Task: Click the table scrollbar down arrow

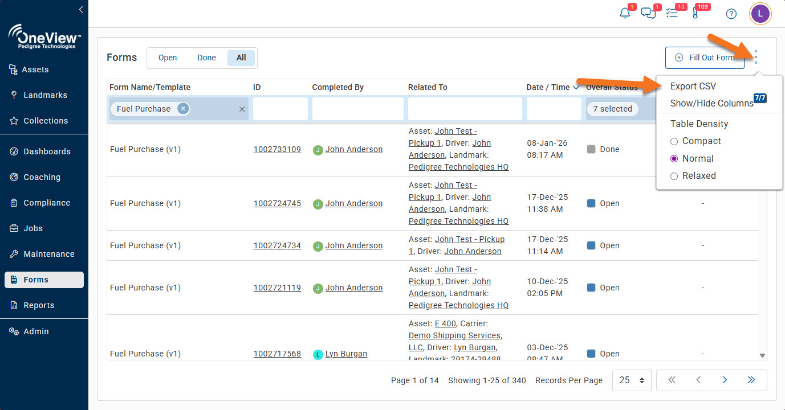Action: pyautogui.click(x=762, y=356)
